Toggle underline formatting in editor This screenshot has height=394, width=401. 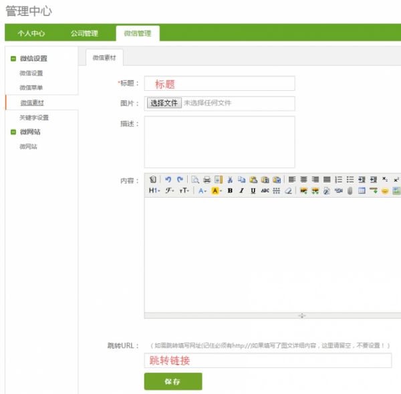tap(253, 191)
